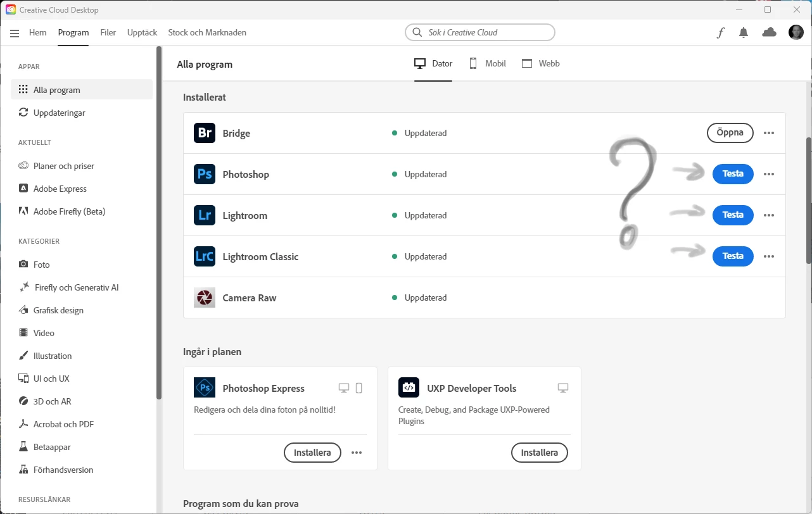Open the hamburger menu icon
Image resolution: width=812 pixels, height=514 pixels.
tap(15, 33)
